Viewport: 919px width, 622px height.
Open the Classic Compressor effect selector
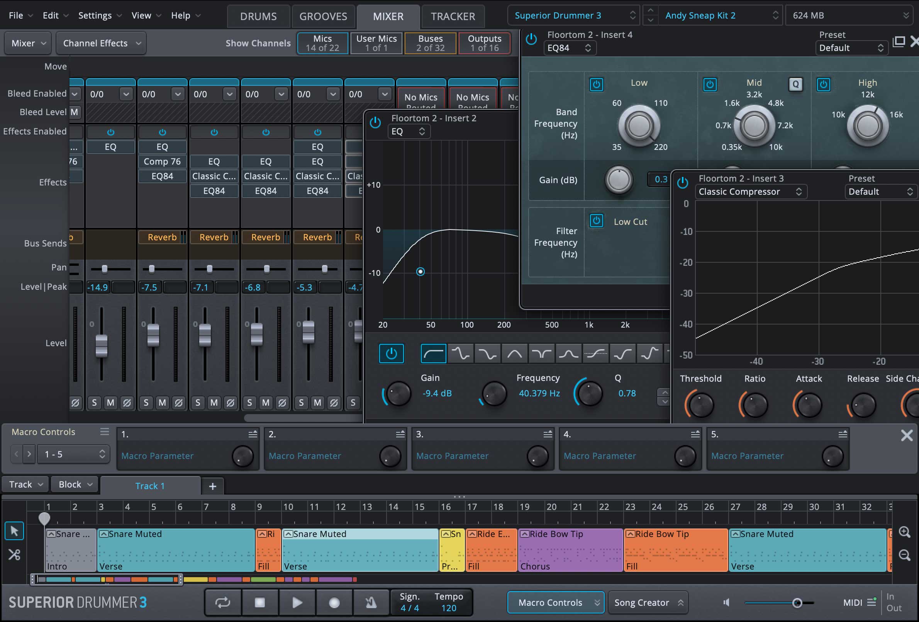750,192
